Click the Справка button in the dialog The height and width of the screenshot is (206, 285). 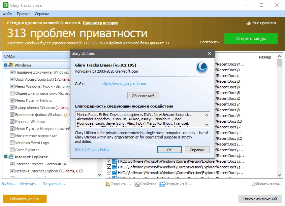[x=197, y=150]
